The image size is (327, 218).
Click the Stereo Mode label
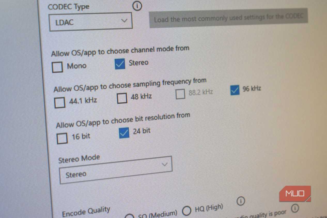[79, 159]
